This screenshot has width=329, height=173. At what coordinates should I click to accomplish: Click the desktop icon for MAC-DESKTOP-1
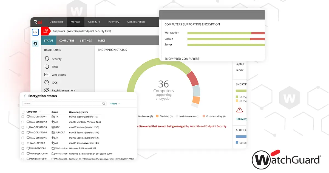[x=28, y=117]
